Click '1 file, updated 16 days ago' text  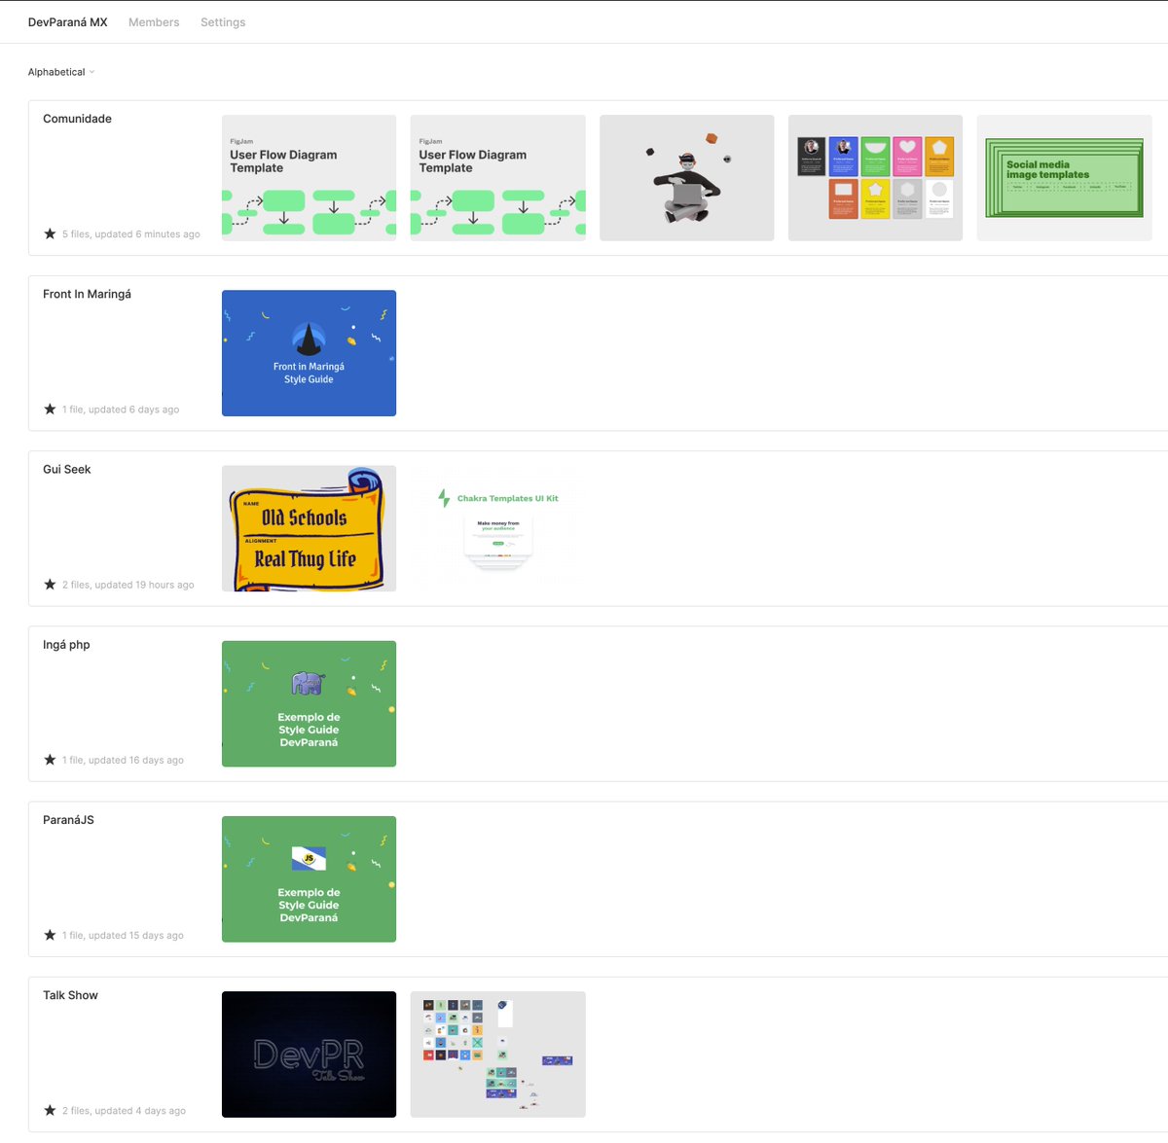click(x=123, y=761)
